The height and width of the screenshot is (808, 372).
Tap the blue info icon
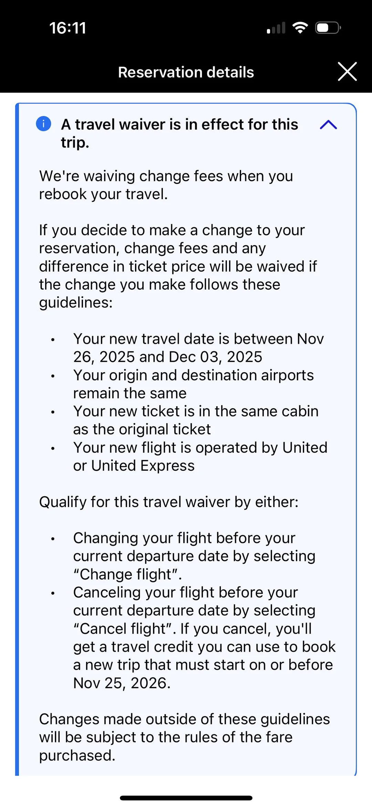(x=44, y=124)
